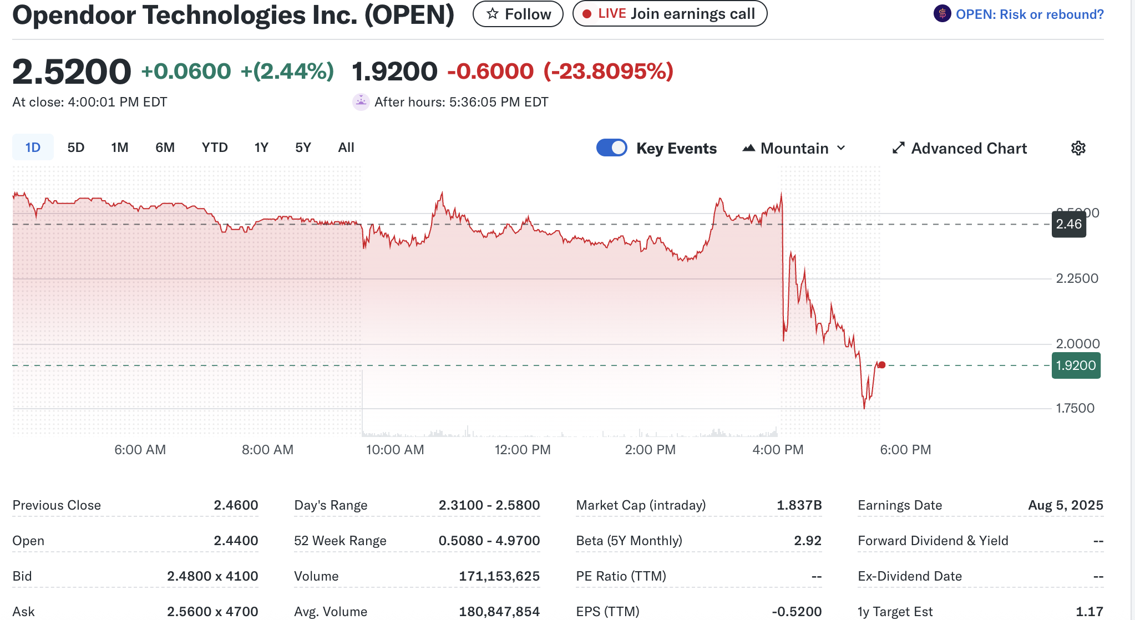The width and height of the screenshot is (1135, 620).
Task: Click the Advanced Chart expand arrows icon
Action: (898, 148)
